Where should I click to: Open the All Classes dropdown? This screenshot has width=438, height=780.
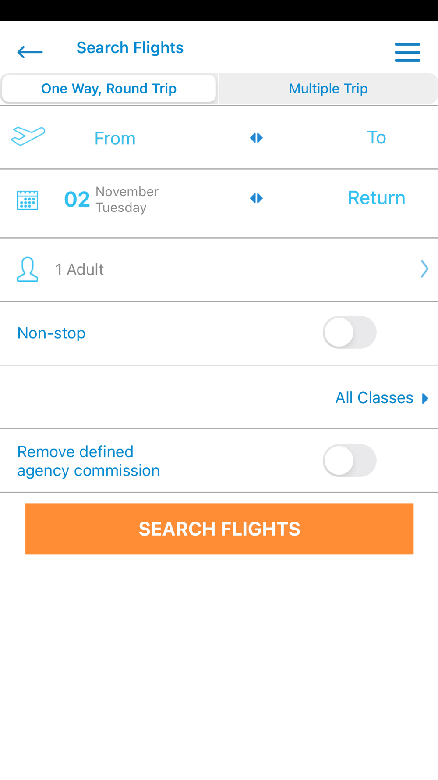pos(374,398)
